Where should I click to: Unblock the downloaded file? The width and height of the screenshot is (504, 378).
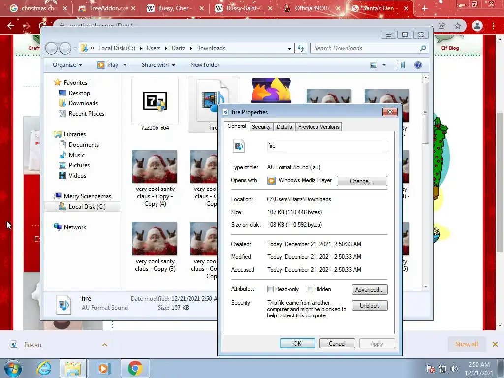(x=369, y=305)
